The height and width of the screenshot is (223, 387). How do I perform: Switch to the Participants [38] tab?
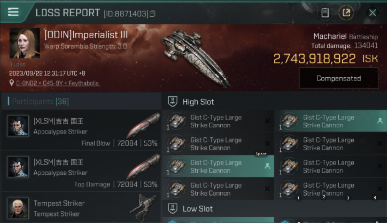click(x=40, y=102)
